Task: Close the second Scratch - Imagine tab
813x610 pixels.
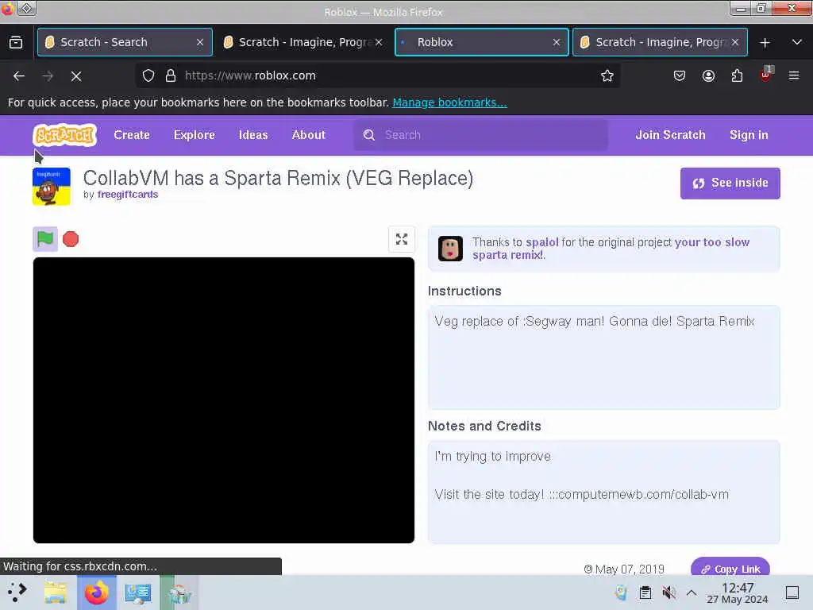Action: click(x=379, y=42)
